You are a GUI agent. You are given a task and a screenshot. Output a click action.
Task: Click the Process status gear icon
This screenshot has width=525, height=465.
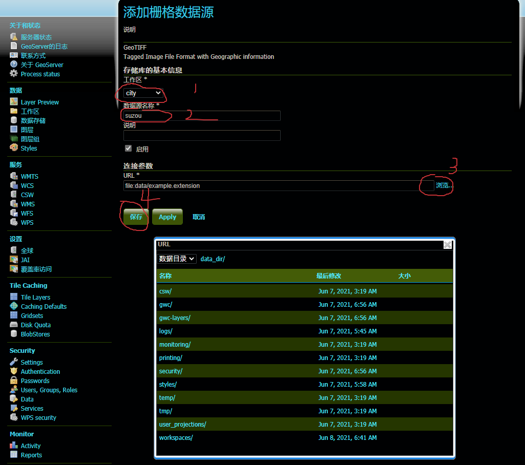14,73
